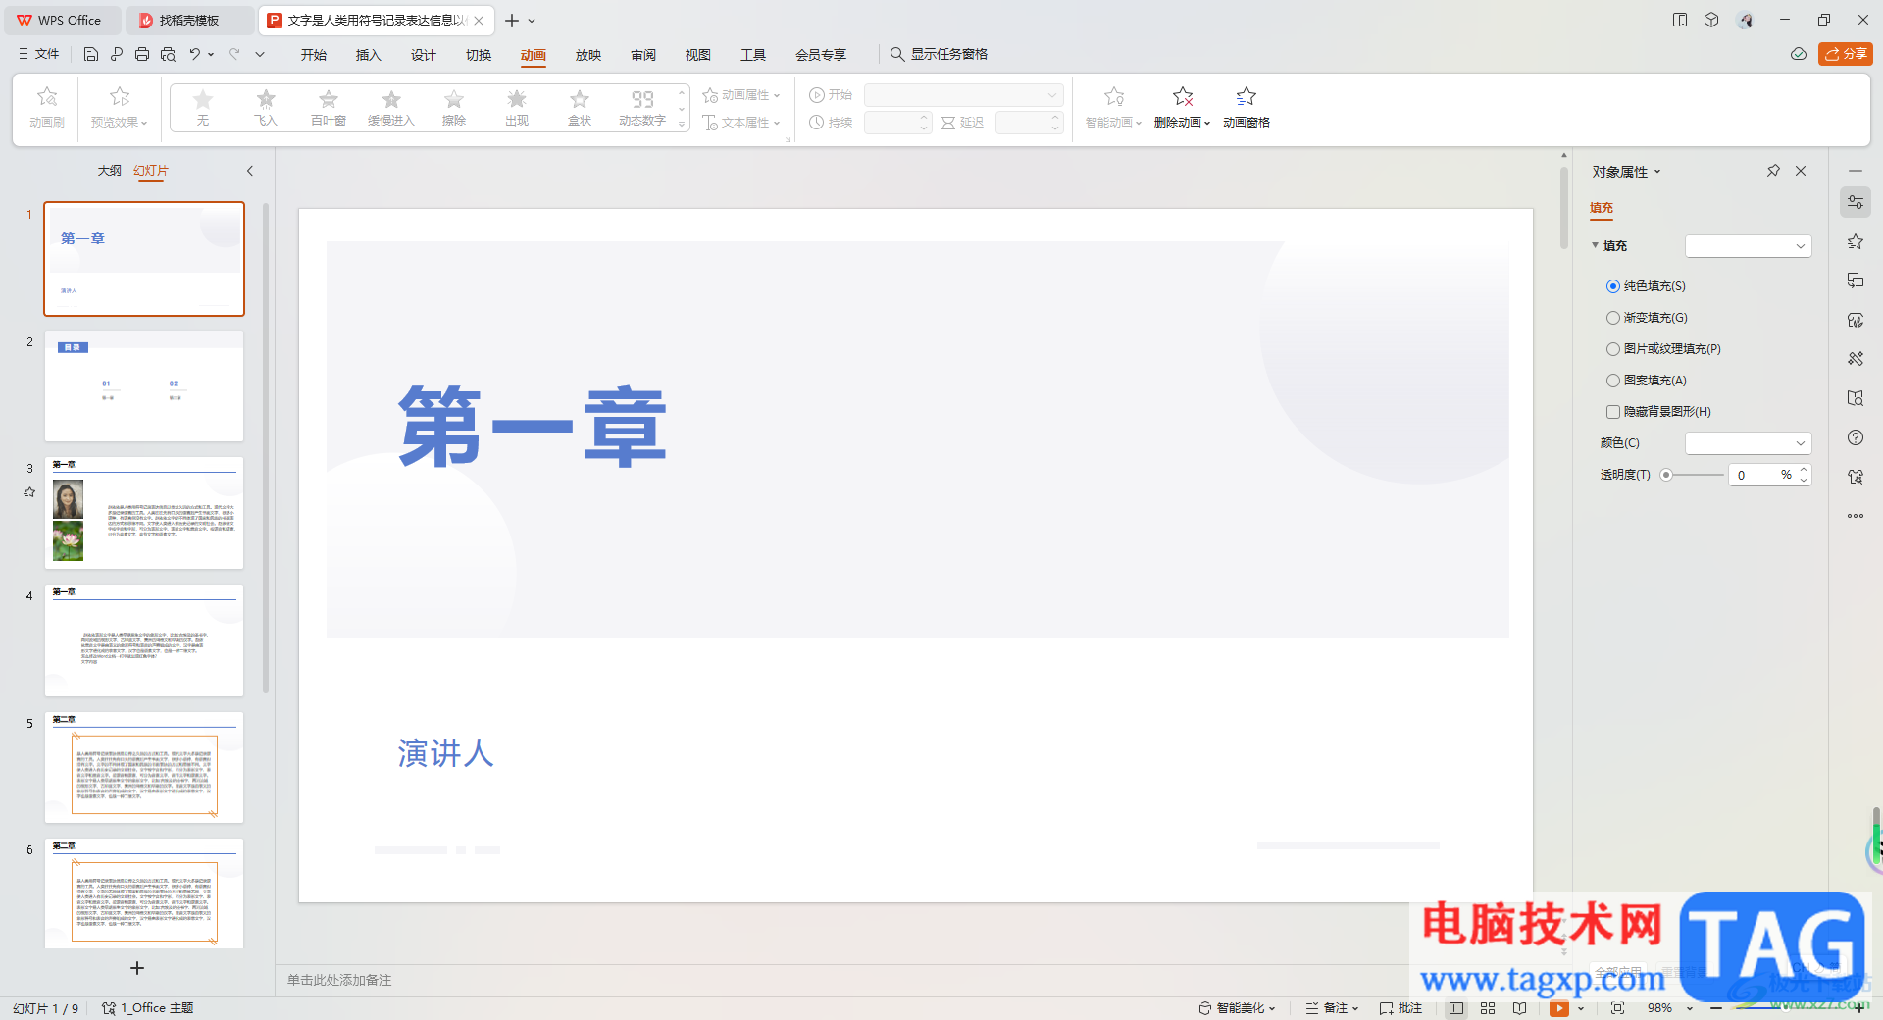Open the 设计 ribbon tab
The width and height of the screenshot is (1883, 1020).
pyautogui.click(x=423, y=55)
